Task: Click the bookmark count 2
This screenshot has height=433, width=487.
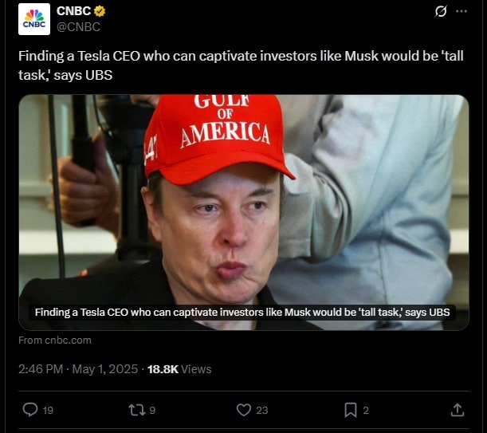Action: [366, 410]
